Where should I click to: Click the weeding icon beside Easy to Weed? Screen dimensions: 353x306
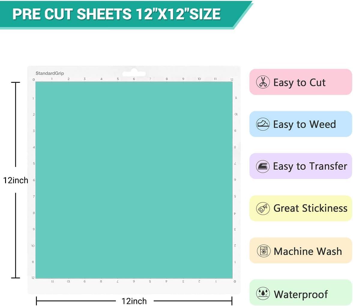(x=263, y=124)
